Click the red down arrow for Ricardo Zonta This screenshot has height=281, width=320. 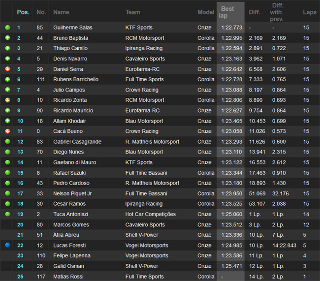7,100
